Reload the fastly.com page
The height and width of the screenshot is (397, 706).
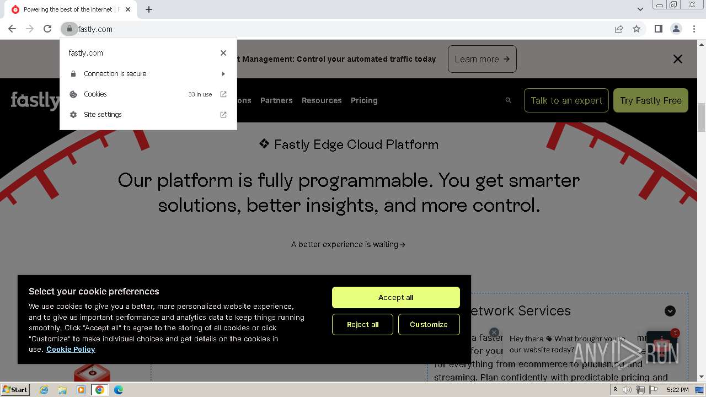tap(47, 29)
